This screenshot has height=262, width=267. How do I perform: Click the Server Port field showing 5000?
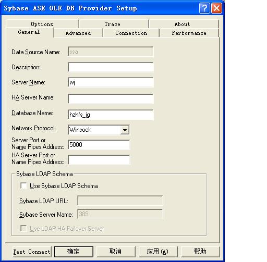coord(99,145)
